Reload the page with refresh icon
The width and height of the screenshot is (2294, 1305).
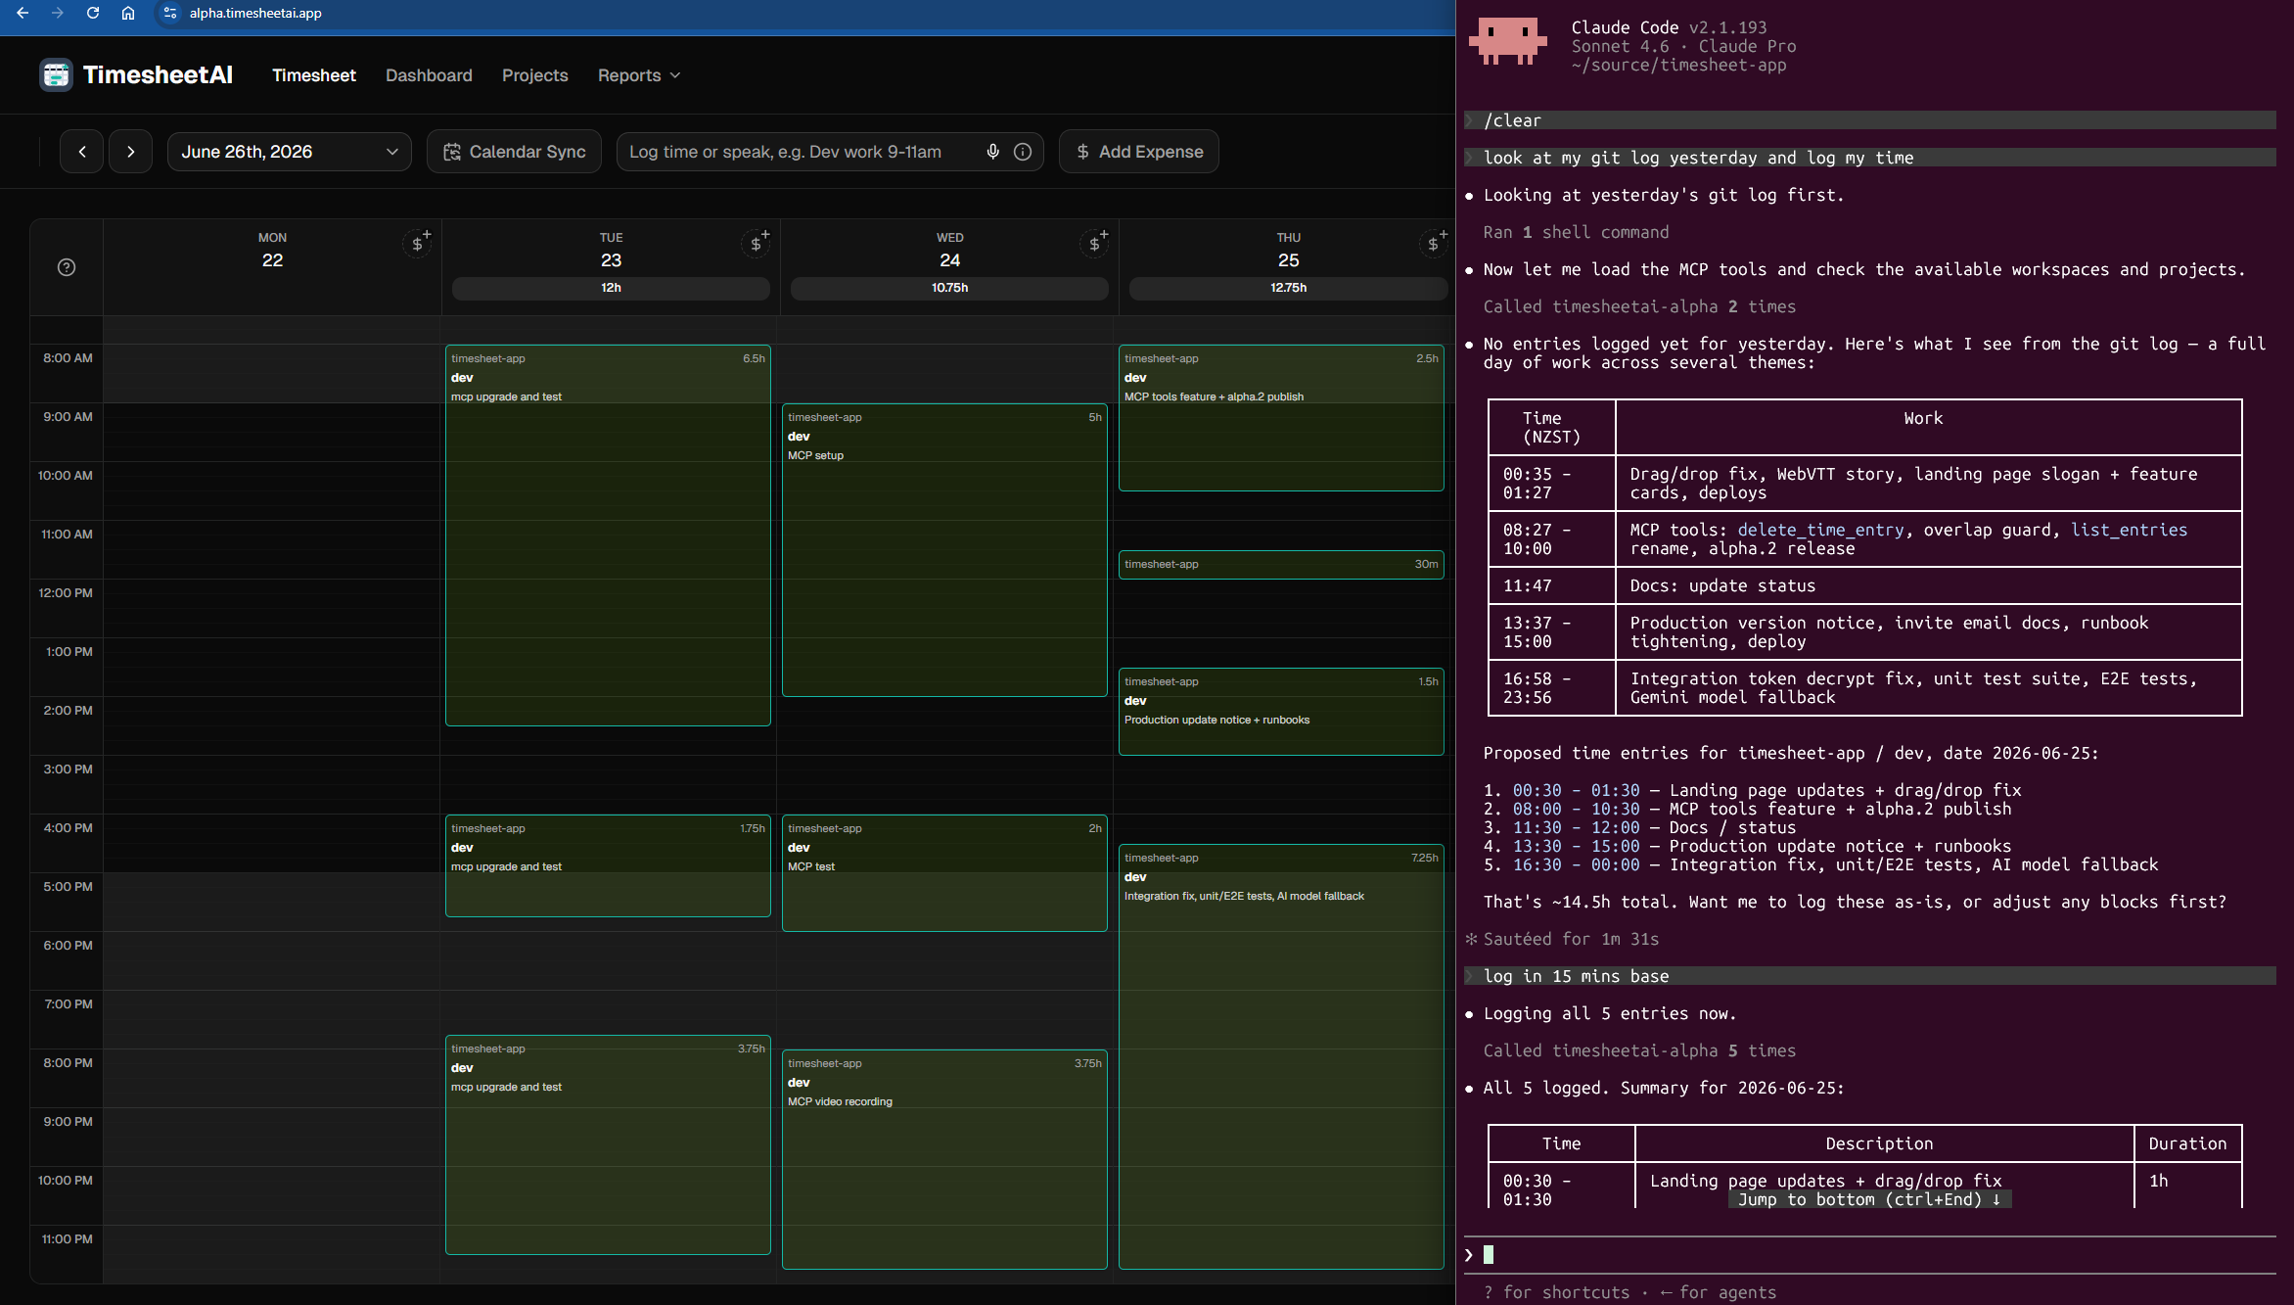click(x=93, y=13)
